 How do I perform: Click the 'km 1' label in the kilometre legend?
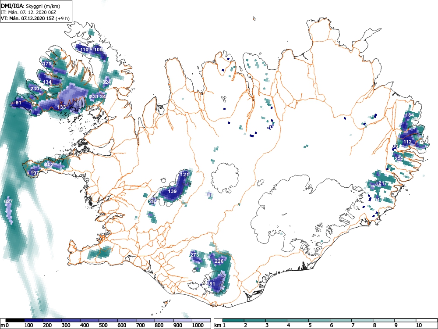pyautogui.click(x=220, y=325)
